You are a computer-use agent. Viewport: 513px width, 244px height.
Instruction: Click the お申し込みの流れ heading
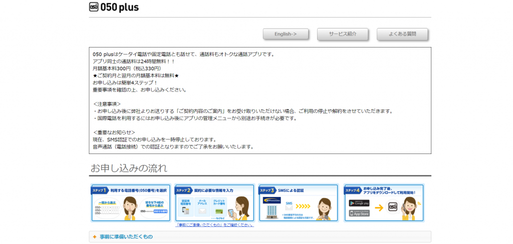pos(129,167)
